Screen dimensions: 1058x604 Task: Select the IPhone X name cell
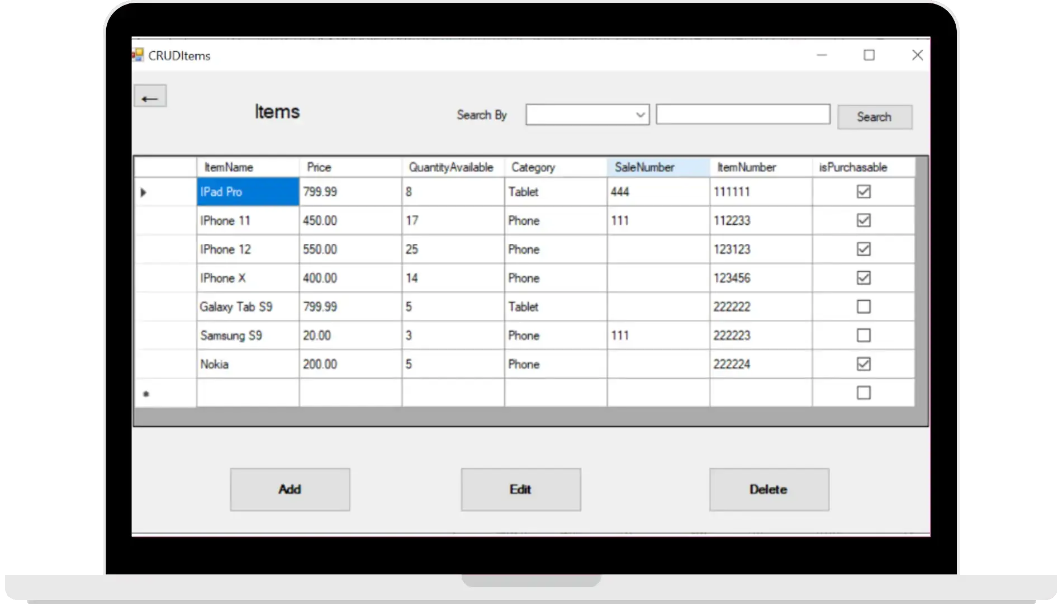pyautogui.click(x=248, y=278)
